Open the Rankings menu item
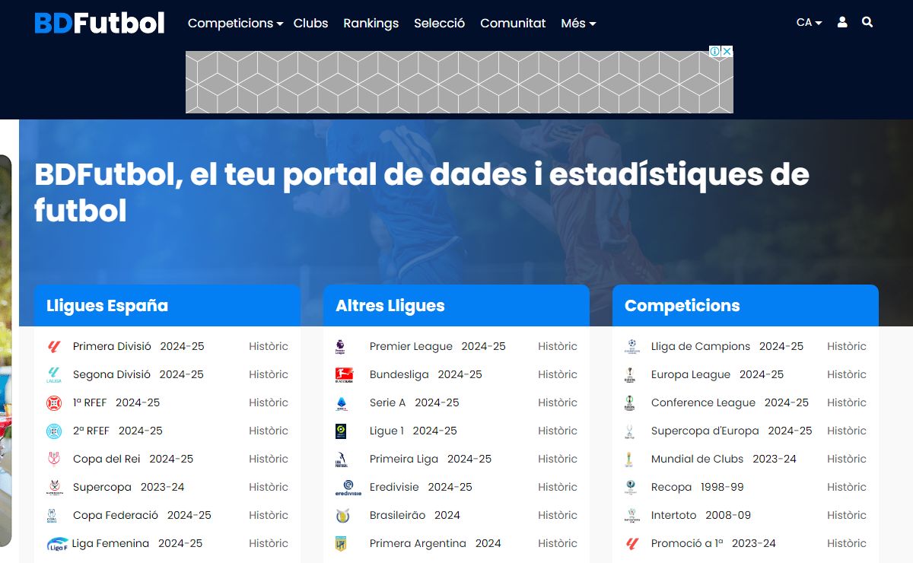 [x=371, y=23]
